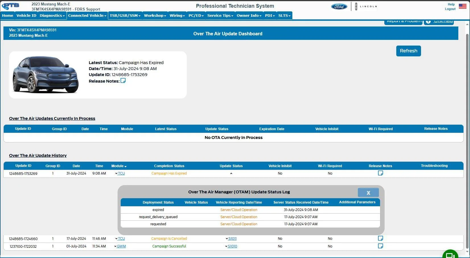The width and height of the screenshot is (470, 258).
Task: Click update ID 1248685-1724660 in history
Action: coord(23,239)
